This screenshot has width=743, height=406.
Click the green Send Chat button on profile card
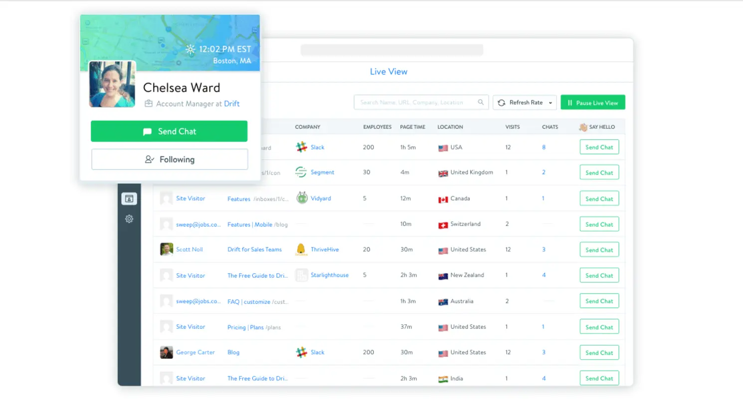coord(169,132)
